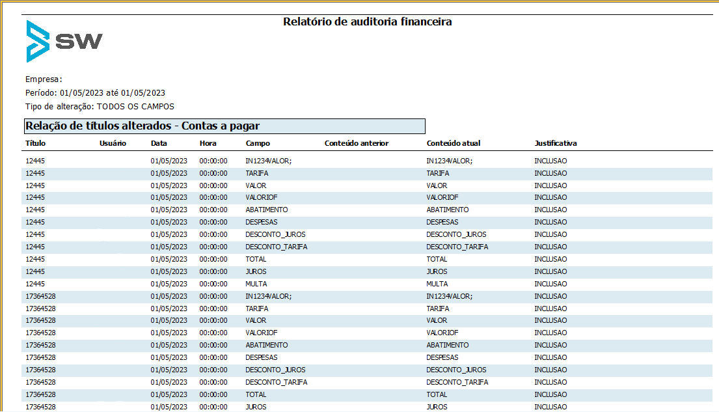The height and width of the screenshot is (412, 719).
Task: Click 'INCLUSAO' in the 12445 MULTA row
Action: click(x=550, y=284)
